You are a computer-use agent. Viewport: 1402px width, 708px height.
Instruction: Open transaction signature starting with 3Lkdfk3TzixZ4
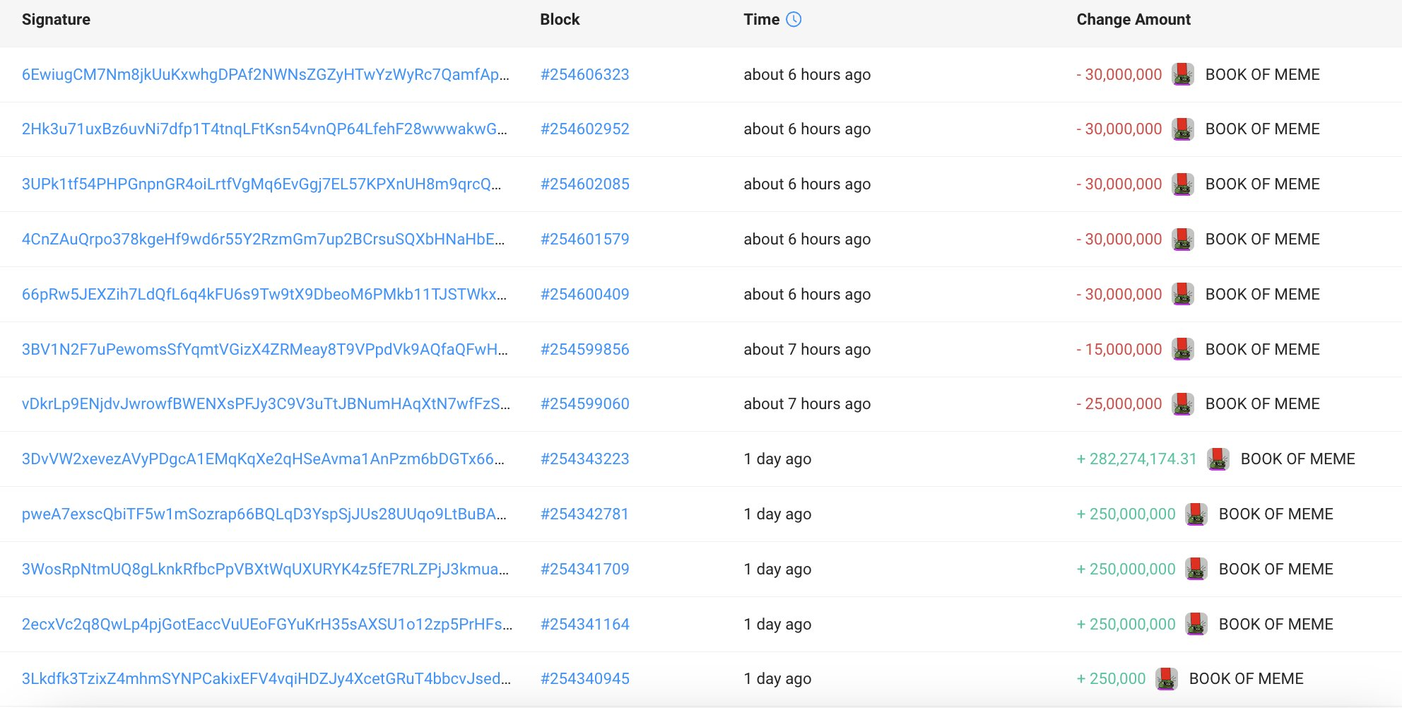click(266, 679)
